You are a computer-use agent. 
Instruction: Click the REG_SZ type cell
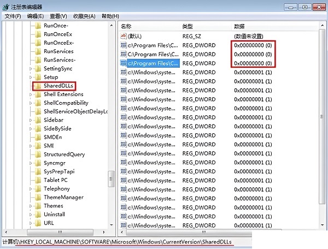pyautogui.click(x=192, y=36)
